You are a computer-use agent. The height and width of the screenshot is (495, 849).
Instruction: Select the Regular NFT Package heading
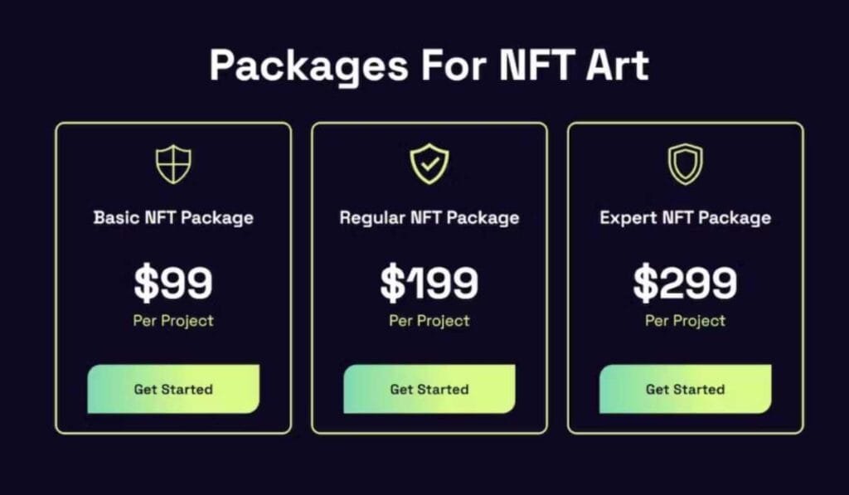429,217
